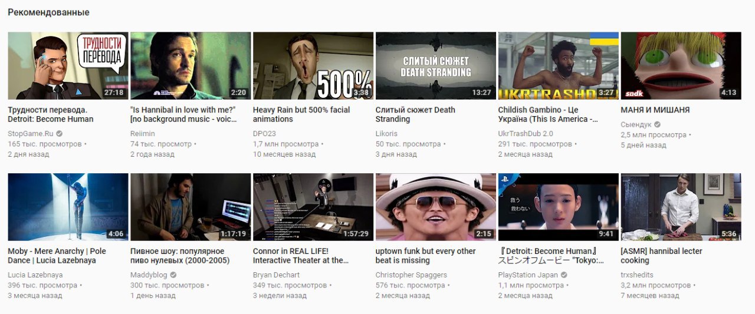Go to the Reiimin channel

143,134
